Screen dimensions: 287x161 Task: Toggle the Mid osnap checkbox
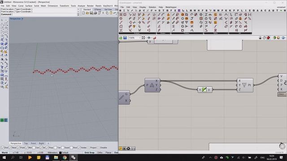point(27,148)
